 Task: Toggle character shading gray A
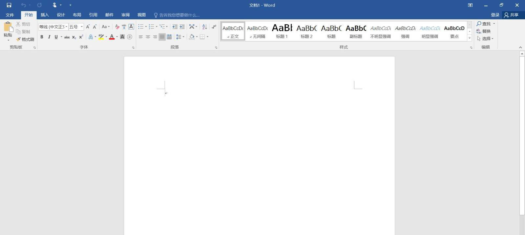122,37
